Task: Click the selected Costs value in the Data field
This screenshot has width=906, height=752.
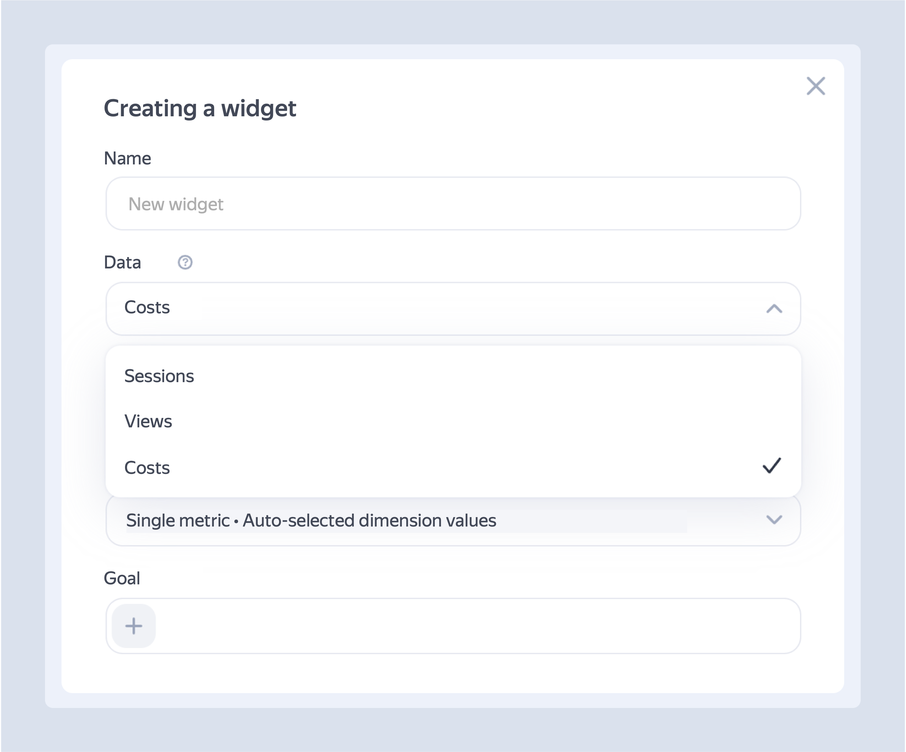Action: point(147,308)
